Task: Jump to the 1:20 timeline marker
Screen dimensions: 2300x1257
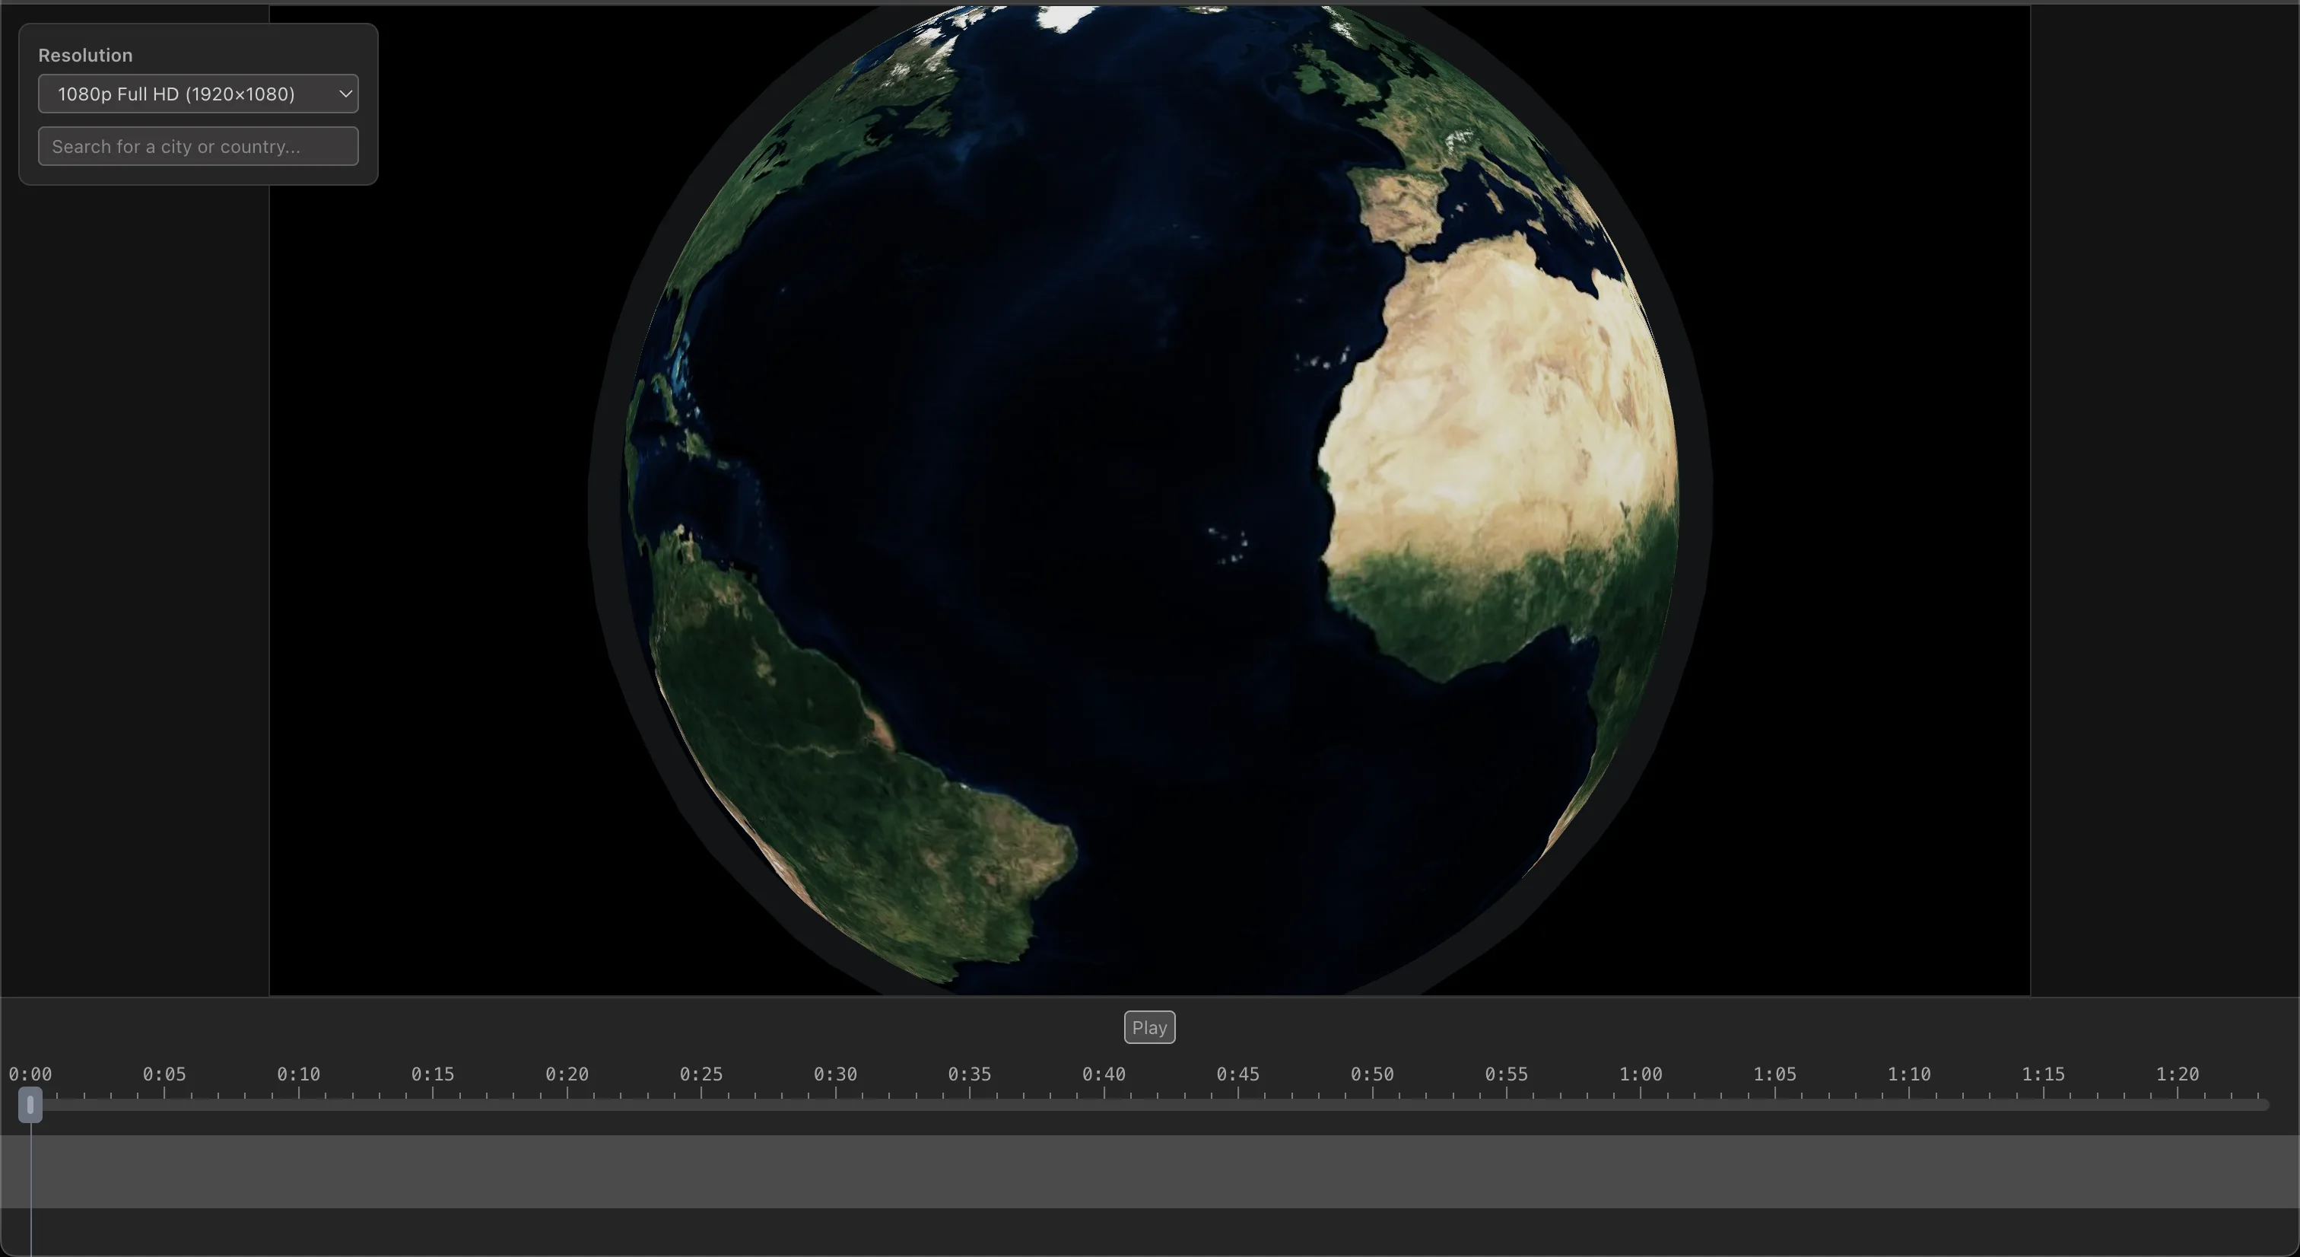Action: 2178,1074
